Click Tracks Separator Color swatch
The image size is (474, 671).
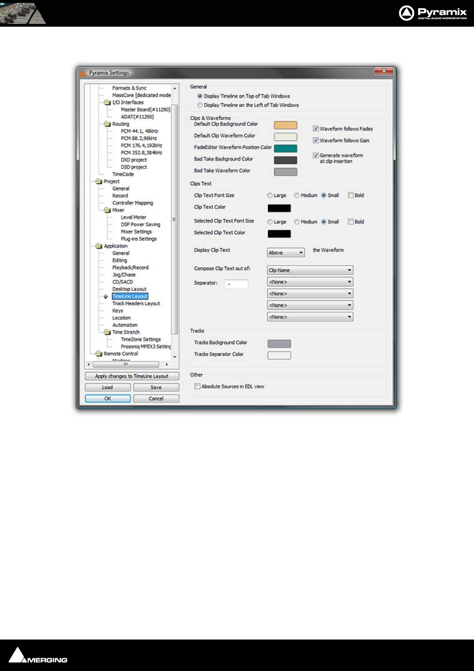click(279, 355)
